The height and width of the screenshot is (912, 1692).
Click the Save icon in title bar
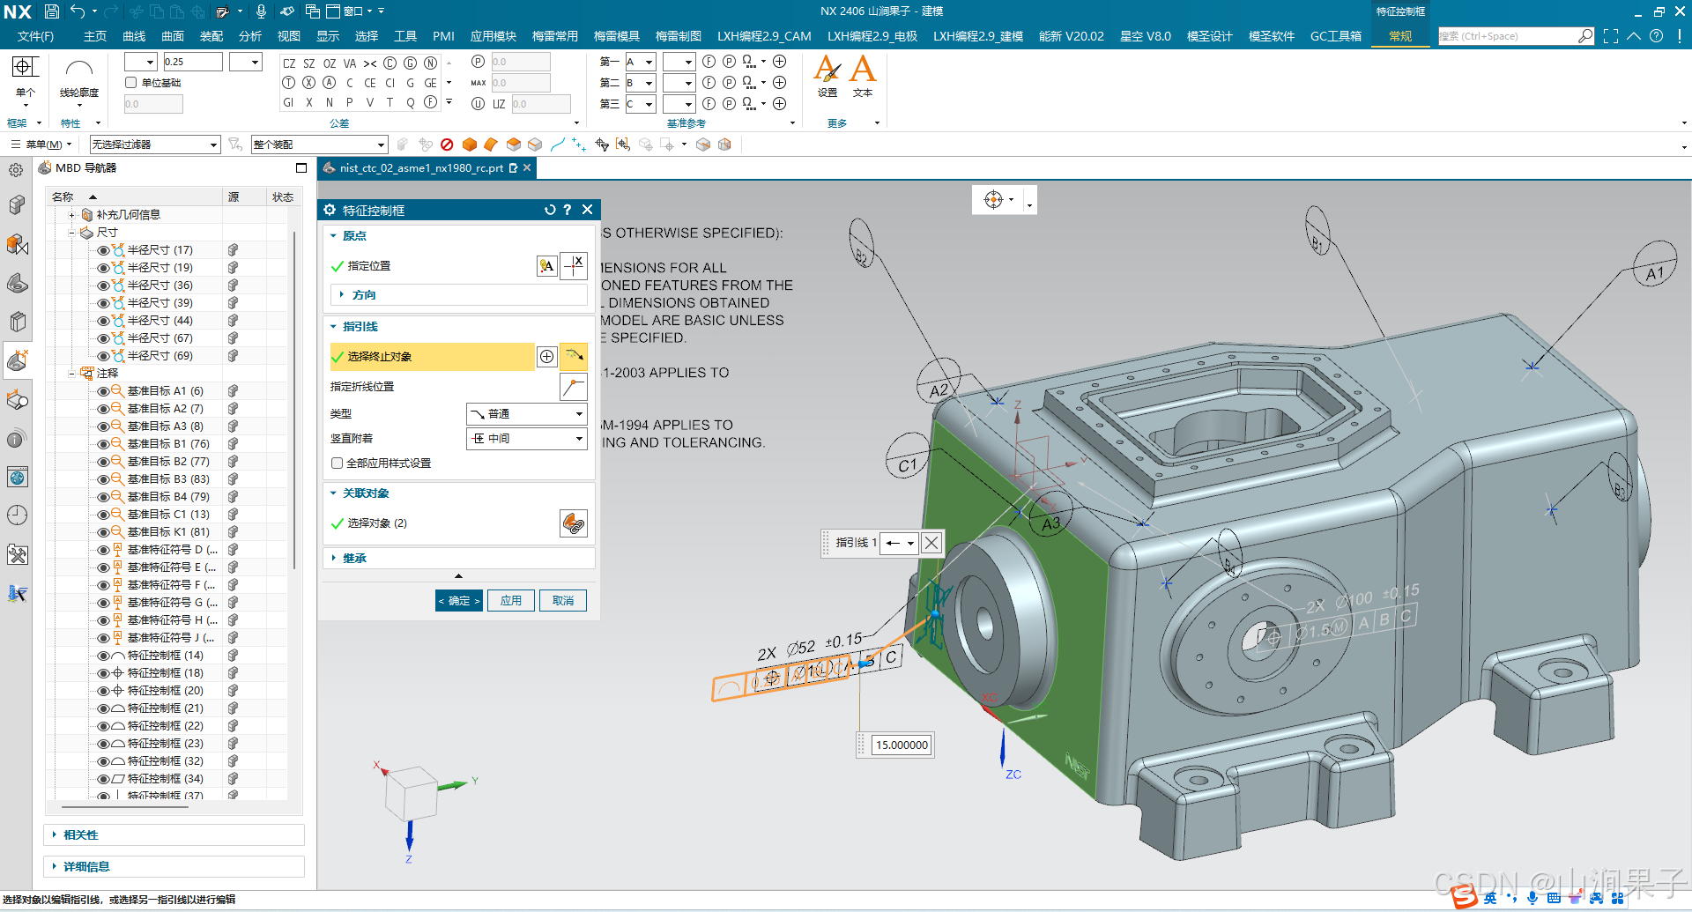(x=51, y=11)
